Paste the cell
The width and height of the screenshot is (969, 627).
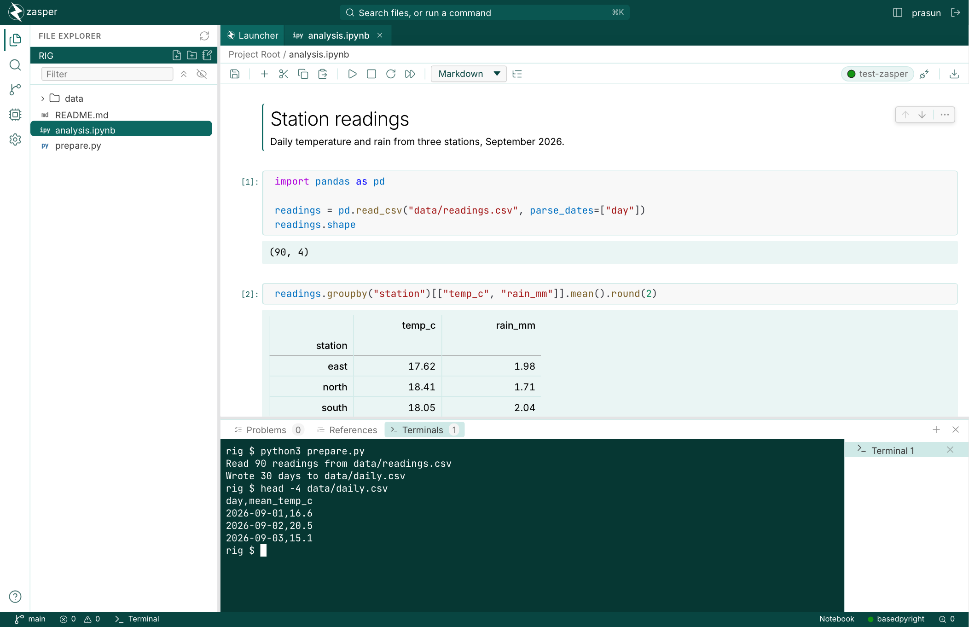(323, 74)
